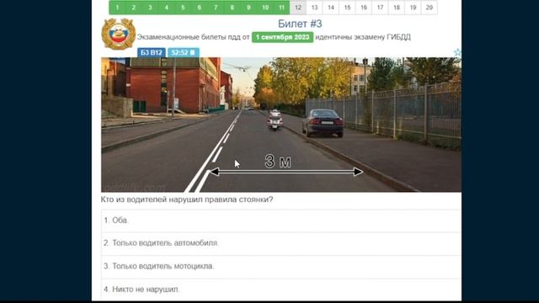Open the road parking question image
The height and width of the screenshot is (303, 539).
281,125
